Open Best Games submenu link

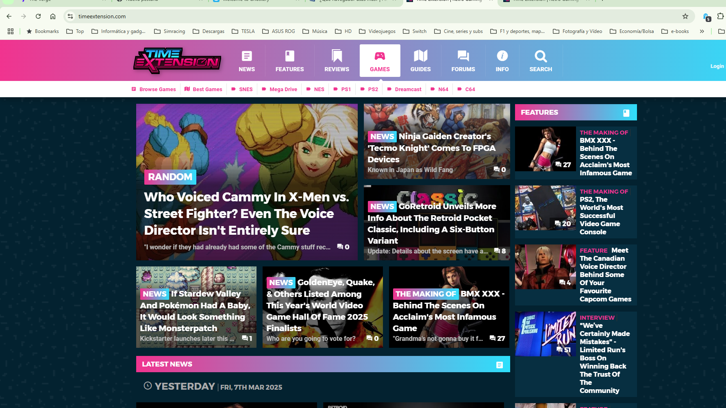pyautogui.click(x=203, y=89)
